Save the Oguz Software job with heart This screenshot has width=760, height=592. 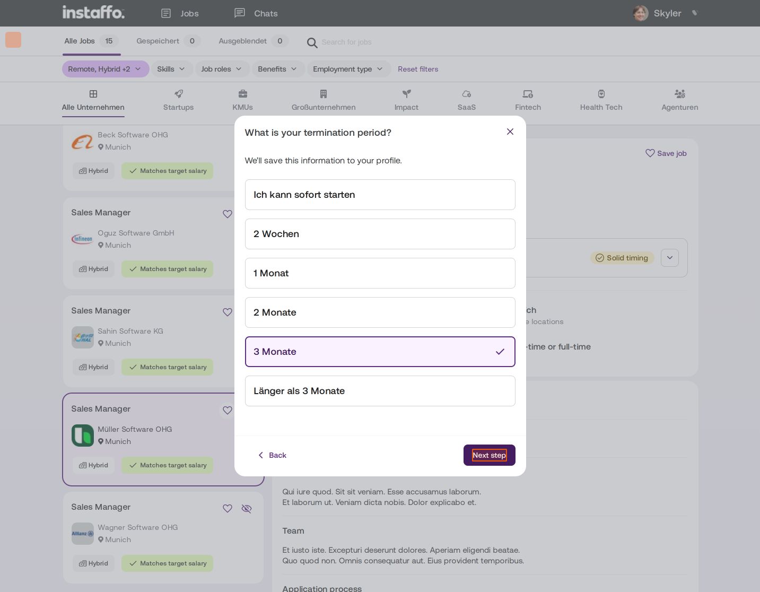(228, 214)
